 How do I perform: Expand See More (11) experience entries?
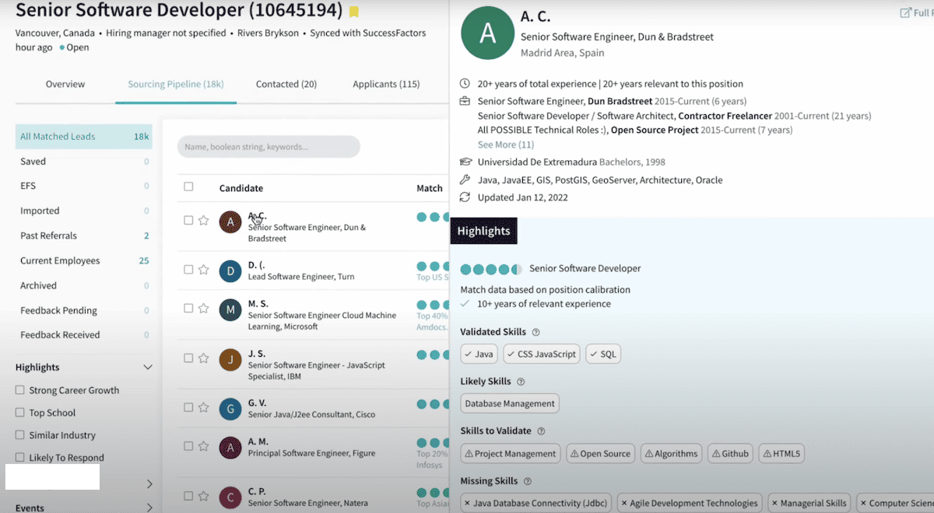point(505,145)
